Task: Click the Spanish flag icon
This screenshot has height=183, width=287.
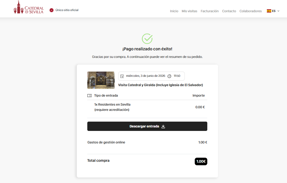Action: point(269,11)
